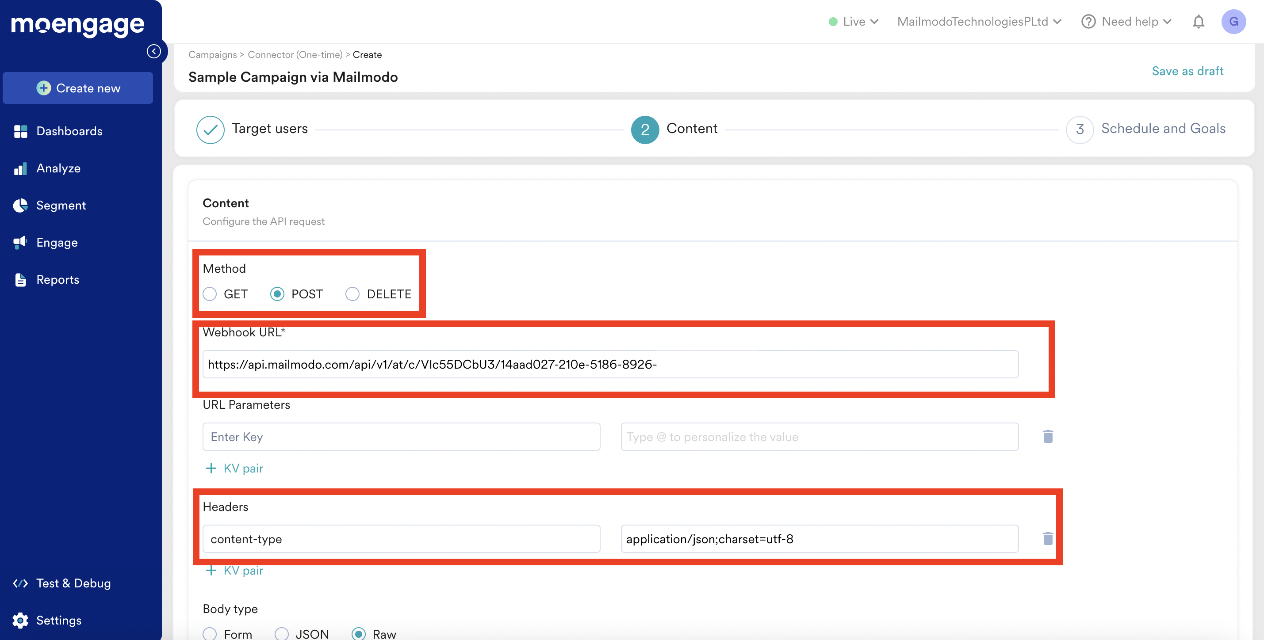Go to the Target users step

pyautogui.click(x=269, y=129)
